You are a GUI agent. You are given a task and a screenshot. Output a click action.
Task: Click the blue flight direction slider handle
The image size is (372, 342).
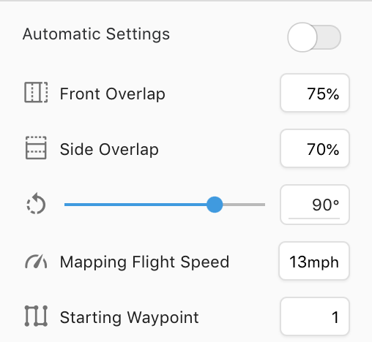point(215,205)
